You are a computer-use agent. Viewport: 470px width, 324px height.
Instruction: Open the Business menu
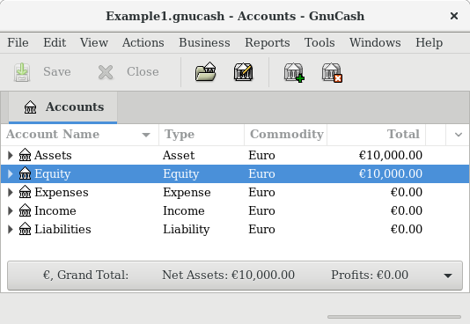tap(204, 42)
